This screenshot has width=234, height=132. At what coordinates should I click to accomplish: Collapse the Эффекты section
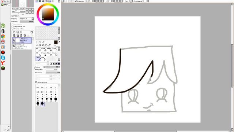(x=12, y=16)
